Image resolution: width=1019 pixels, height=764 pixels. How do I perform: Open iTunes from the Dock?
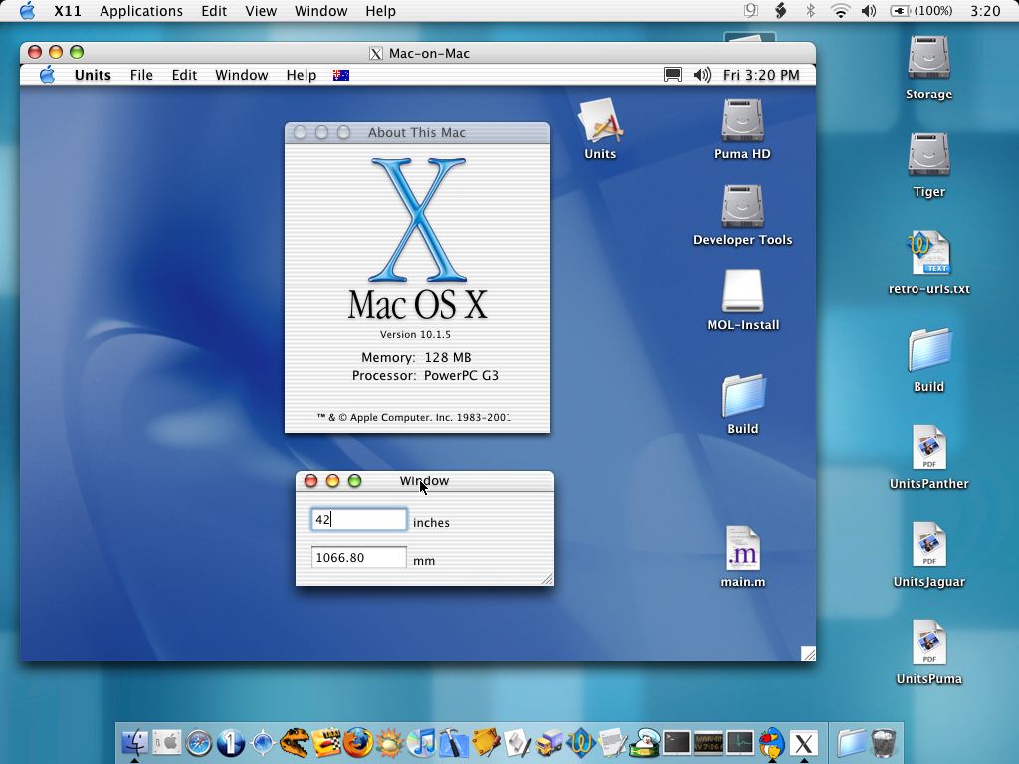coord(422,742)
